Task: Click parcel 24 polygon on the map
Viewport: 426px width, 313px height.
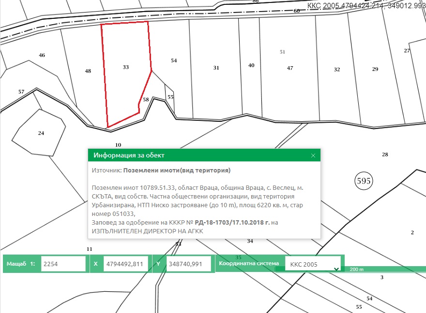Action: tap(41, 133)
